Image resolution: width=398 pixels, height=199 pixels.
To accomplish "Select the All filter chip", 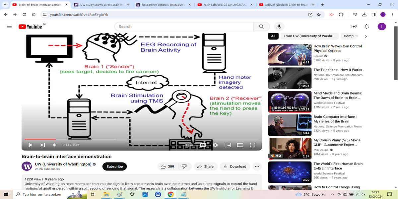I will (x=273, y=36).
